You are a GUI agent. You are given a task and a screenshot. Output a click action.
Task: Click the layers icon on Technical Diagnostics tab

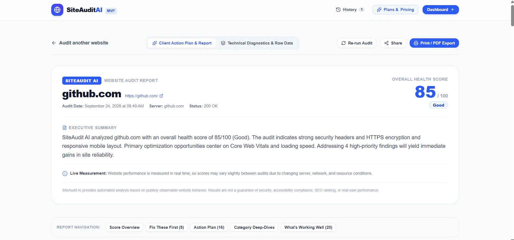click(x=223, y=43)
